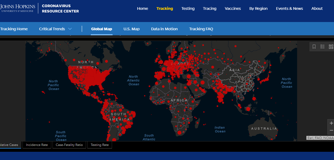Show the map legend list icon
This screenshot has height=160, width=334.
pos(323,47)
